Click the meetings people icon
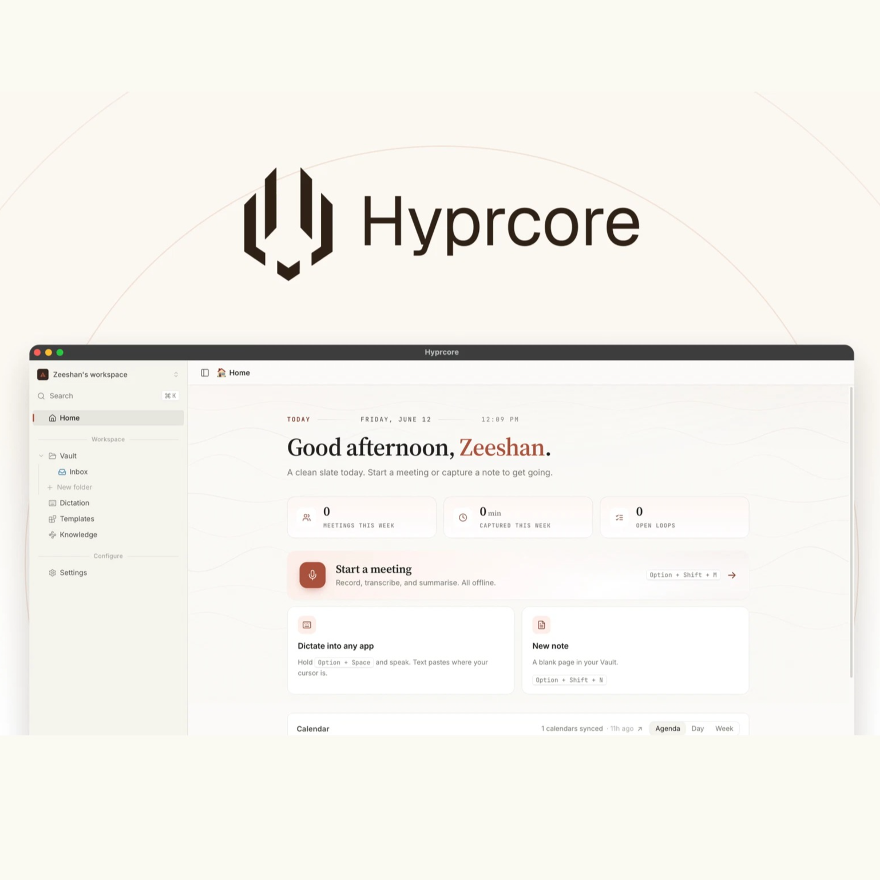Image resolution: width=880 pixels, height=880 pixels. pyautogui.click(x=307, y=518)
